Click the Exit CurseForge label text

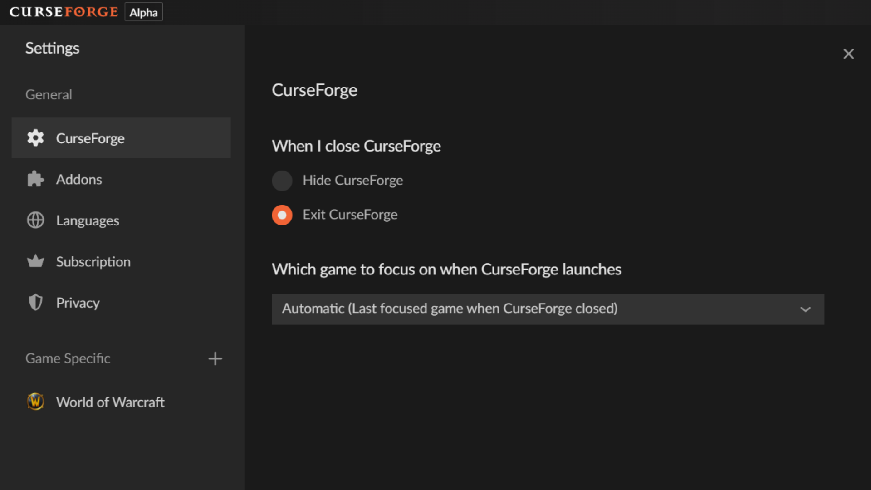350,215
